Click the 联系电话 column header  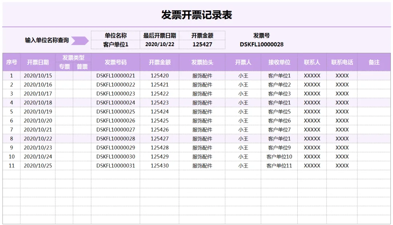click(342, 62)
